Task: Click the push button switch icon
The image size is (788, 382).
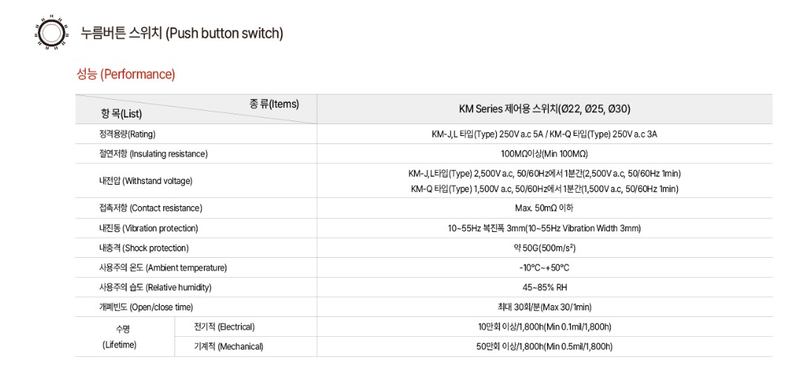Action: [52, 33]
